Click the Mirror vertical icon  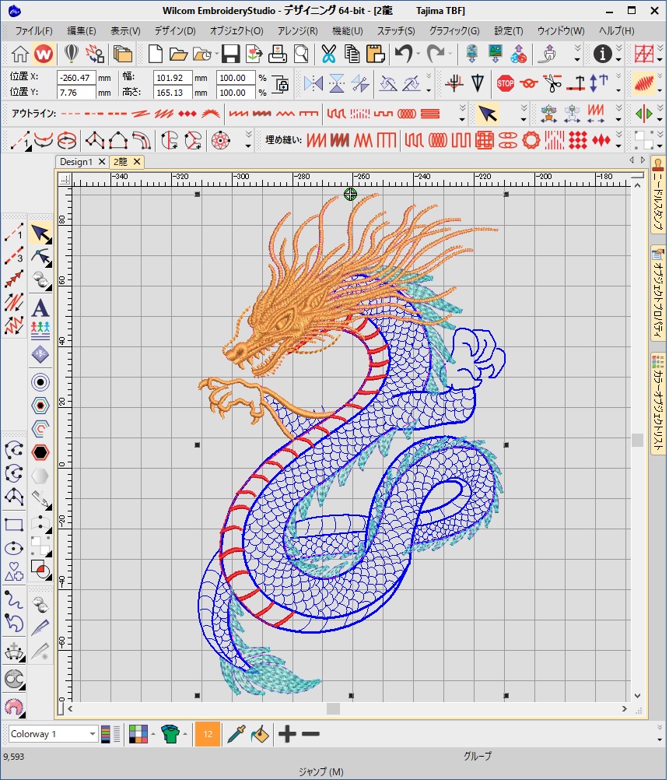(337, 83)
